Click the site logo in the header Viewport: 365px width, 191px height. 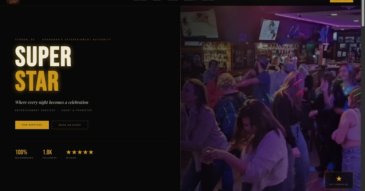pyautogui.click(x=13, y=2)
